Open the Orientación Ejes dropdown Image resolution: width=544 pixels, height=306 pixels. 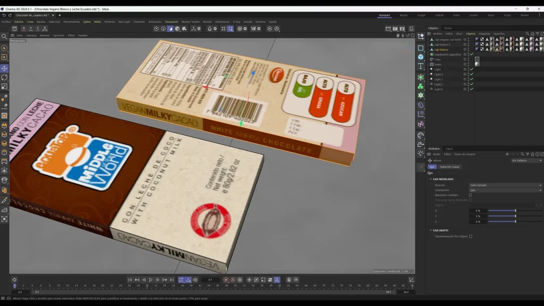coord(505,190)
